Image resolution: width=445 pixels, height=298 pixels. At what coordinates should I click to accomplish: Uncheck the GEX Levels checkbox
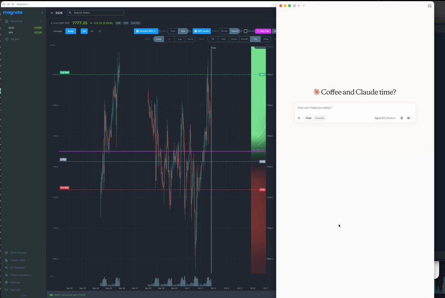pos(196,31)
